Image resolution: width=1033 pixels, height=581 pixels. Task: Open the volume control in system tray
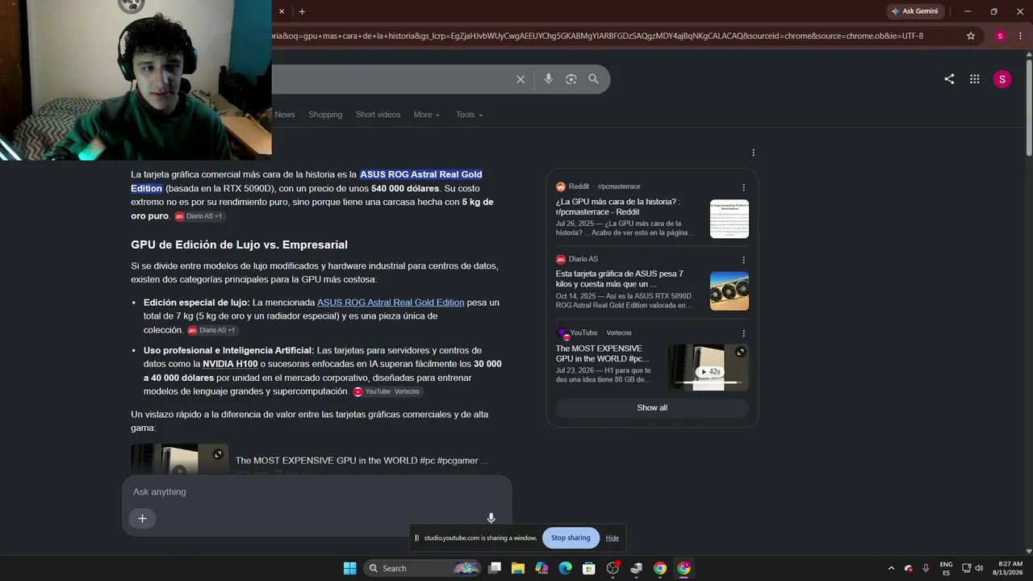979,568
